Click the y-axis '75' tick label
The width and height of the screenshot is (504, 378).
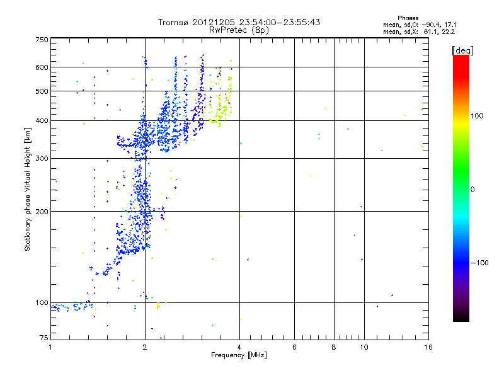coord(44,338)
